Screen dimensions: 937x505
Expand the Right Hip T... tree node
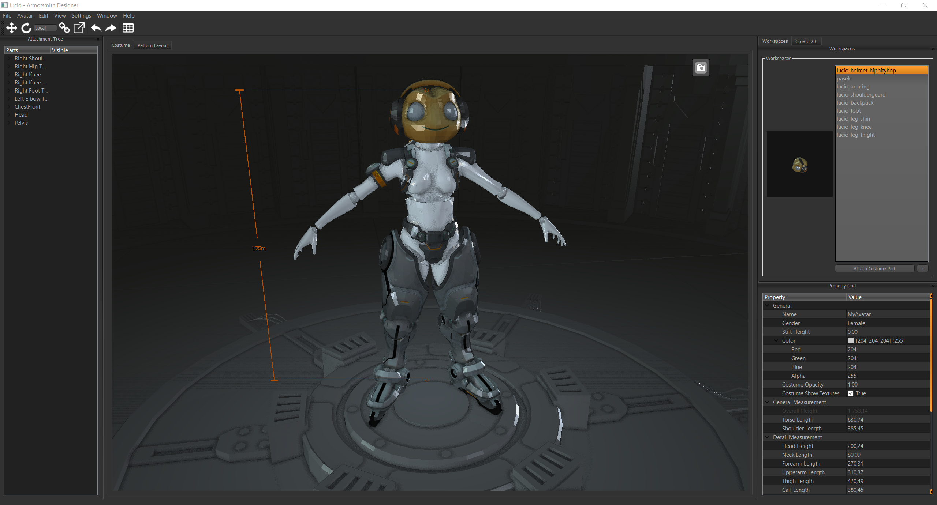pos(9,67)
